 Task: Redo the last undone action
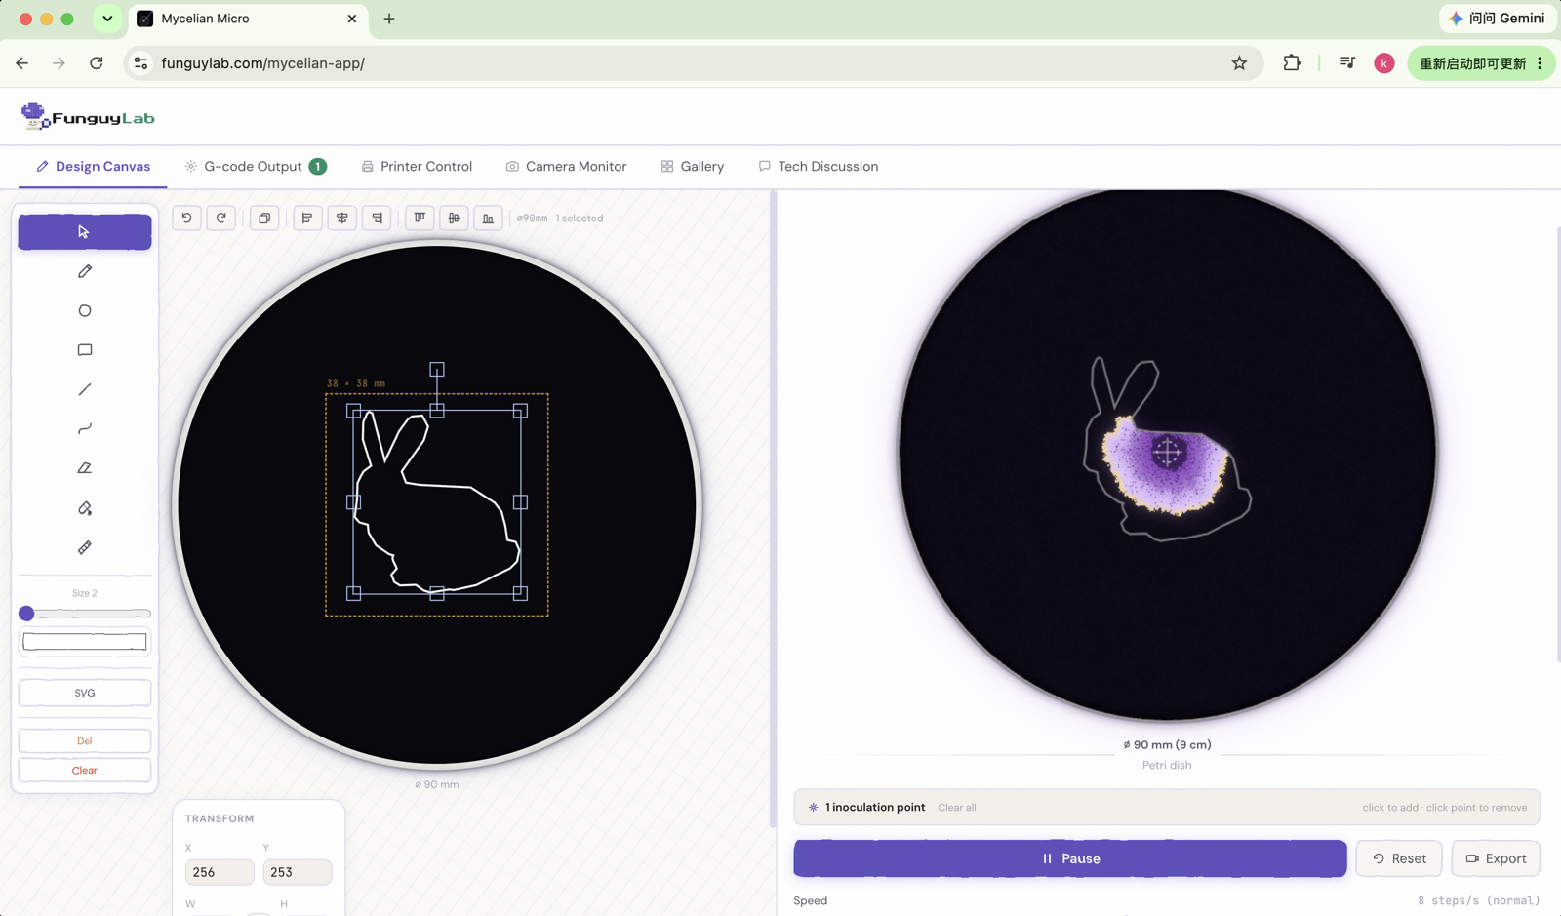tap(221, 218)
